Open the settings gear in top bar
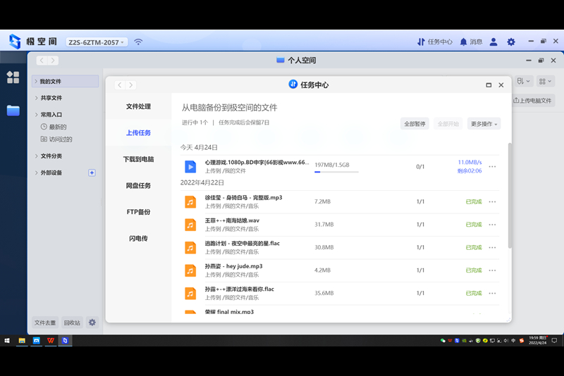The image size is (564, 376). (510, 42)
